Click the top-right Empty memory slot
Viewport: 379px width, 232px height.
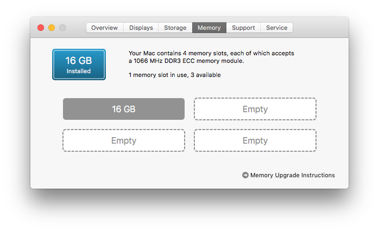[x=255, y=109]
